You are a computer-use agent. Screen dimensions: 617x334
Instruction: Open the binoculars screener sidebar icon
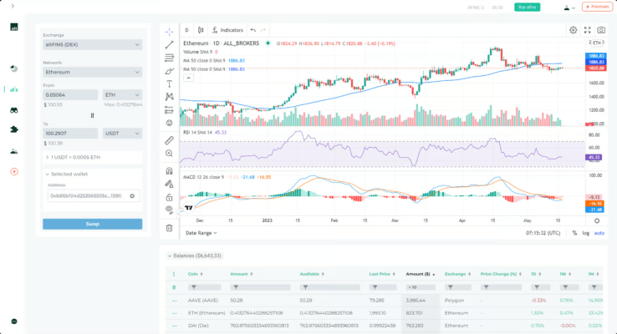point(14,110)
